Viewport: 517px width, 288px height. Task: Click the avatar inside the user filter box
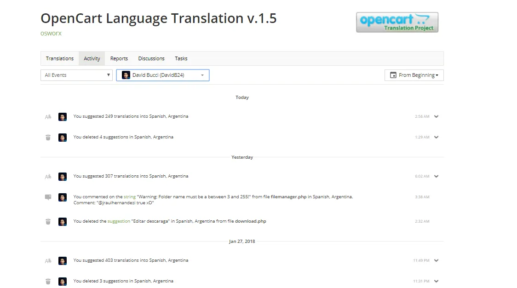click(x=126, y=75)
